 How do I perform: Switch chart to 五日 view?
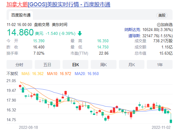47,65
